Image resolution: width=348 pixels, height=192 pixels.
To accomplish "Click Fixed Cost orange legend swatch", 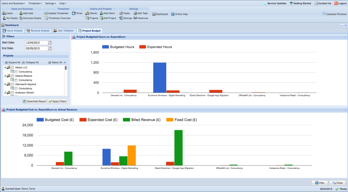I will (x=170, y=120).
